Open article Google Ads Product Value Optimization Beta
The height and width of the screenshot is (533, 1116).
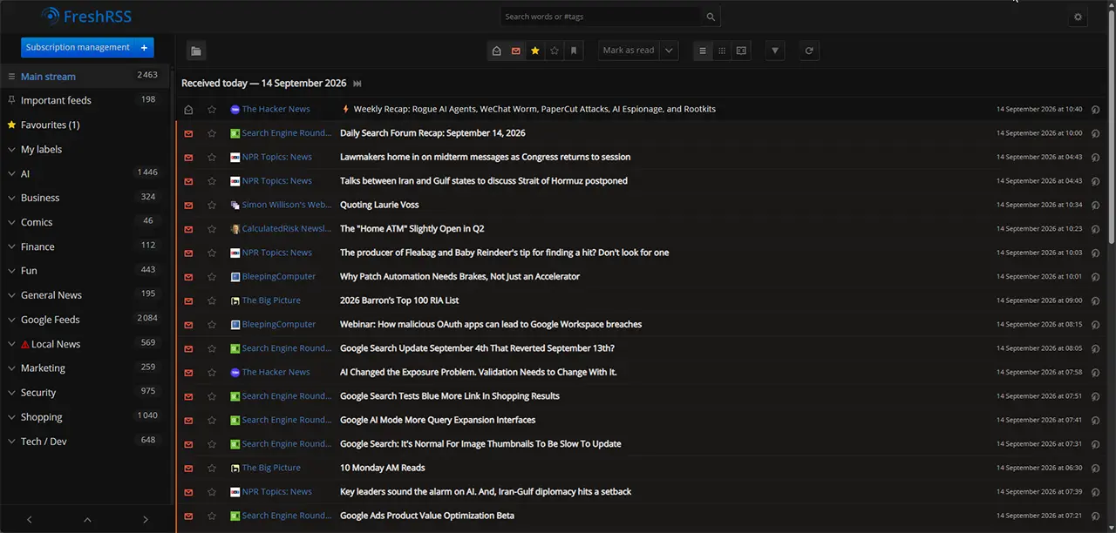(427, 516)
